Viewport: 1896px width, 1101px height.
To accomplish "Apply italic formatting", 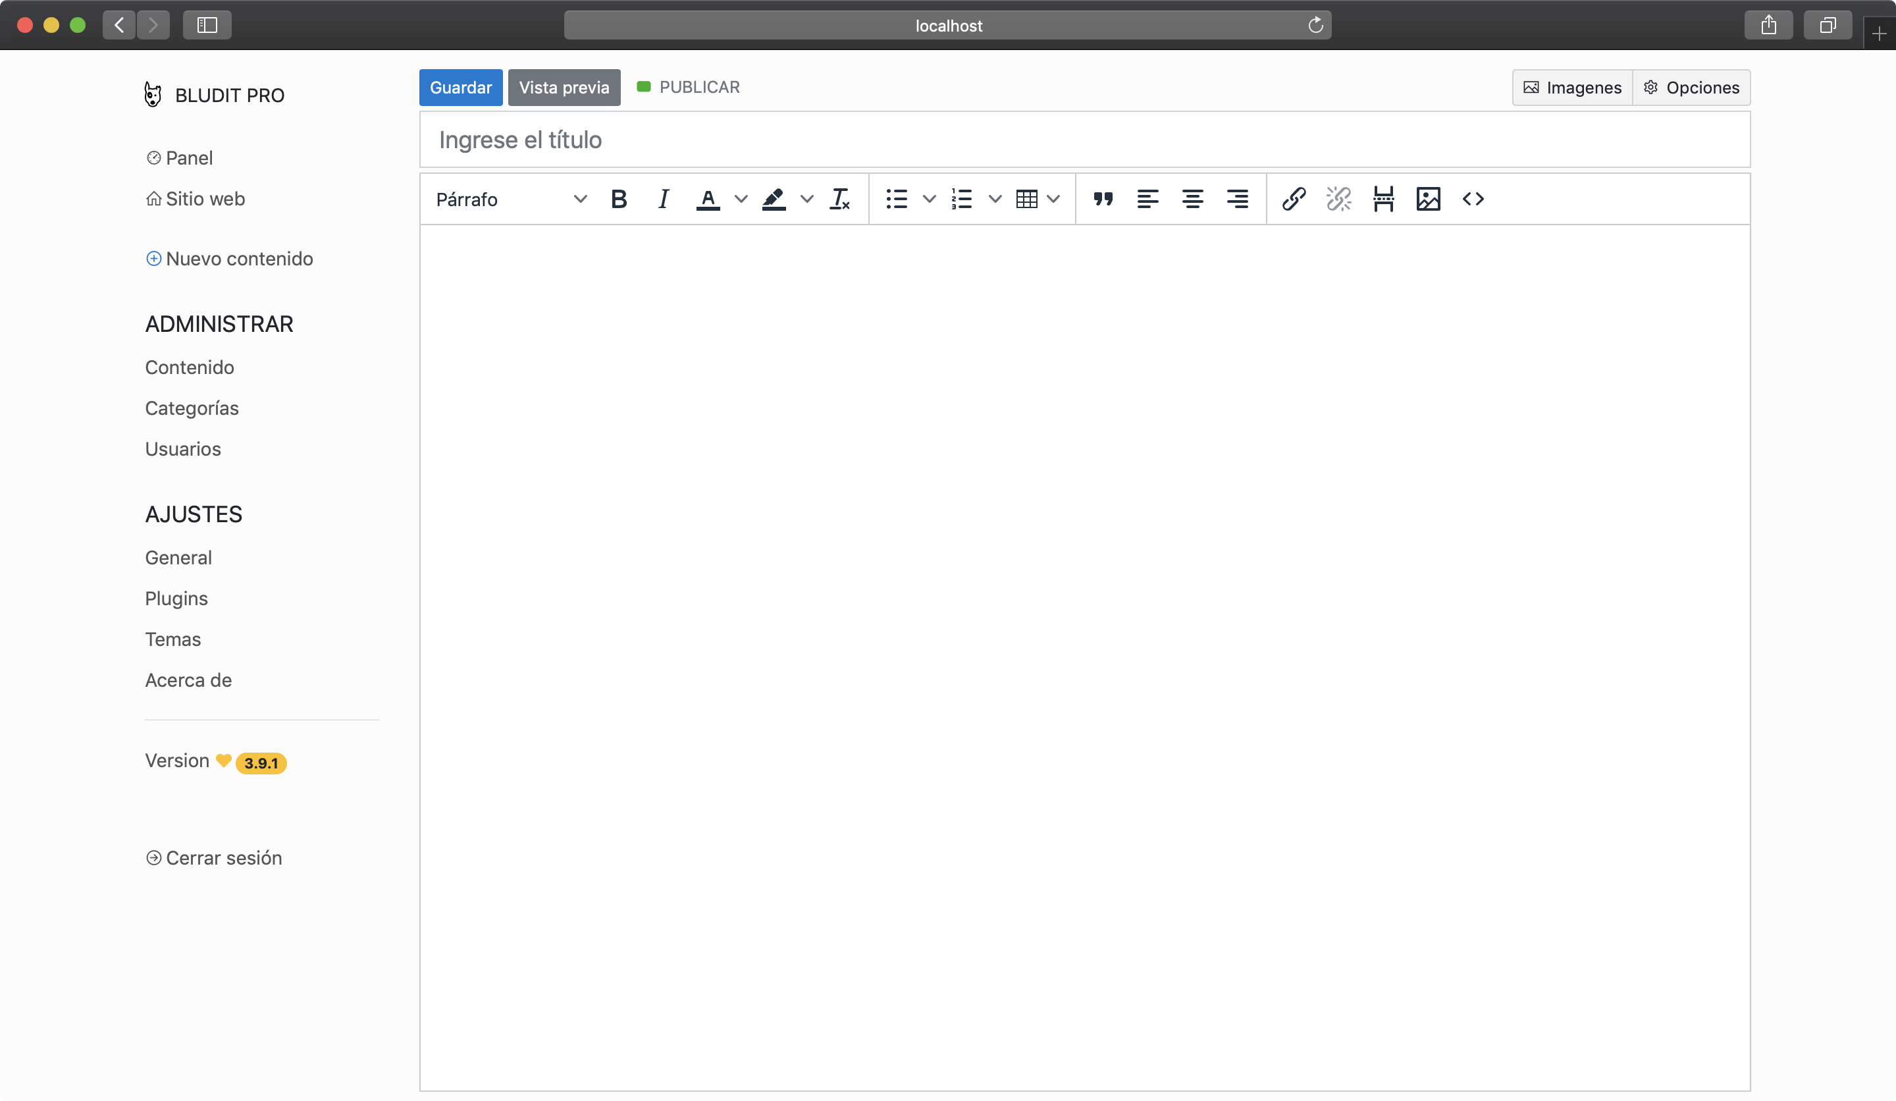I will pyautogui.click(x=663, y=199).
